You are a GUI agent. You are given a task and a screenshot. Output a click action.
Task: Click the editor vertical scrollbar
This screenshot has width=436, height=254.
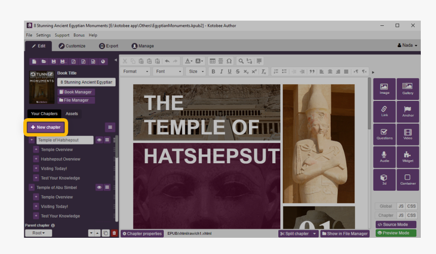point(369,103)
